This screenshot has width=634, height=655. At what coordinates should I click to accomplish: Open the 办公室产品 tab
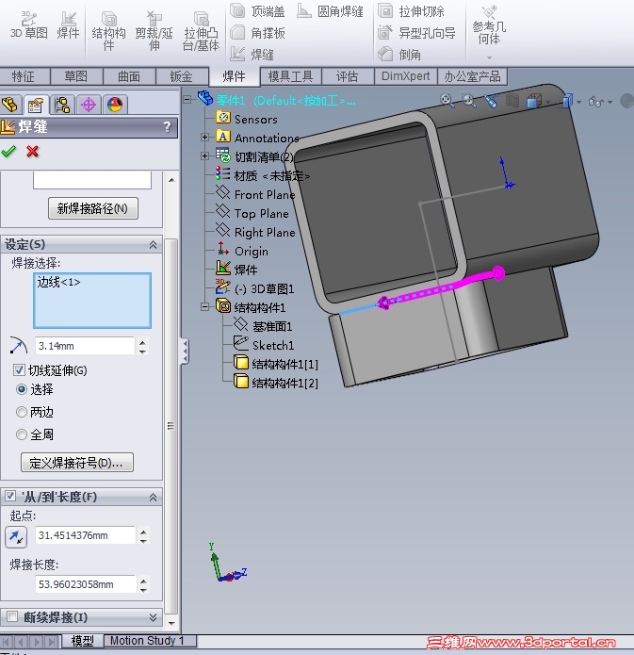pyautogui.click(x=472, y=76)
